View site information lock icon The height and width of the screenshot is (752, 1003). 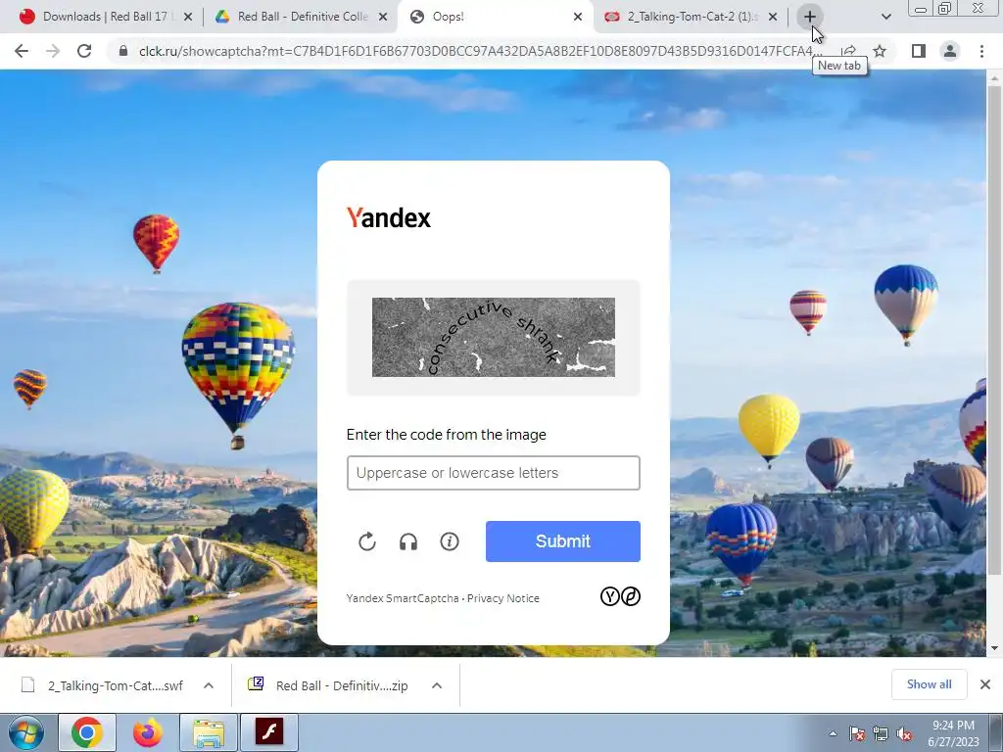click(x=123, y=51)
